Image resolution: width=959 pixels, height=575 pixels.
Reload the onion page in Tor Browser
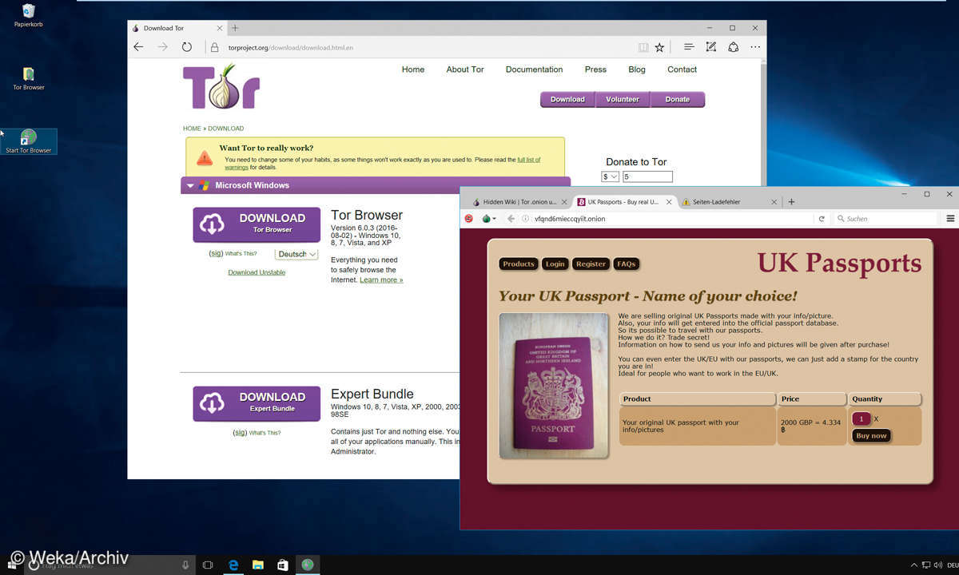[x=821, y=218]
